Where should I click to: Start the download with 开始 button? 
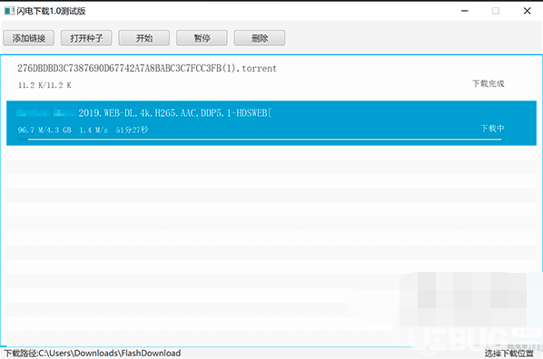click(144, 38)
